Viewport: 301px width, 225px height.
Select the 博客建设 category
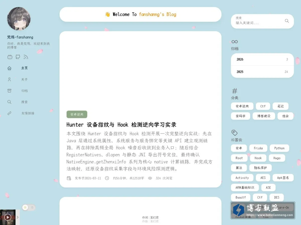tap(264, 116)
